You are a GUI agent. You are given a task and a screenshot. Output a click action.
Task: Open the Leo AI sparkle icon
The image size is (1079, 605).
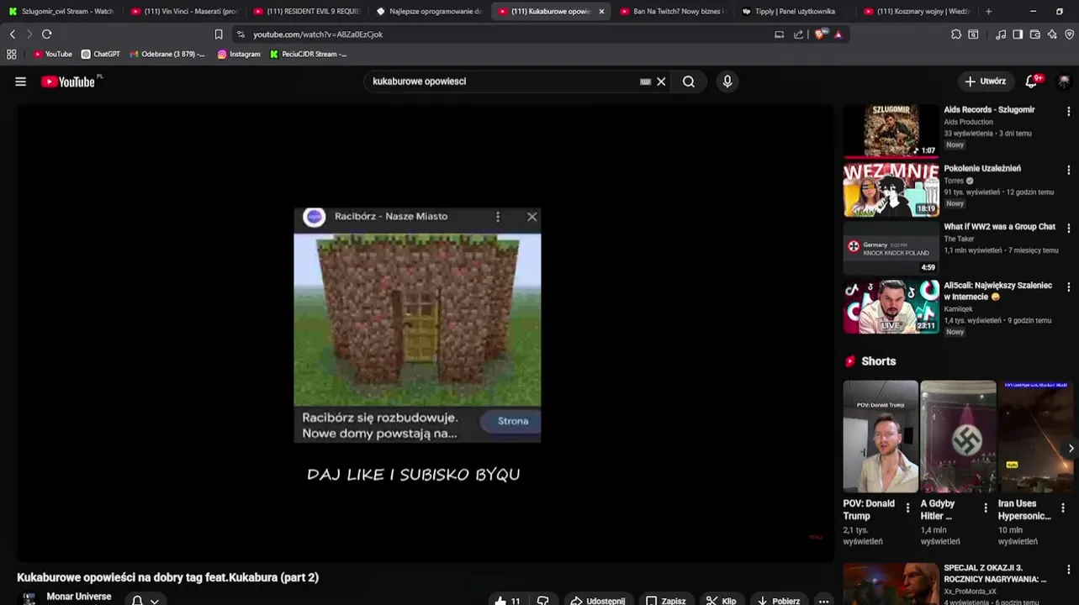pyautogui.click(x=1052, y=34)
